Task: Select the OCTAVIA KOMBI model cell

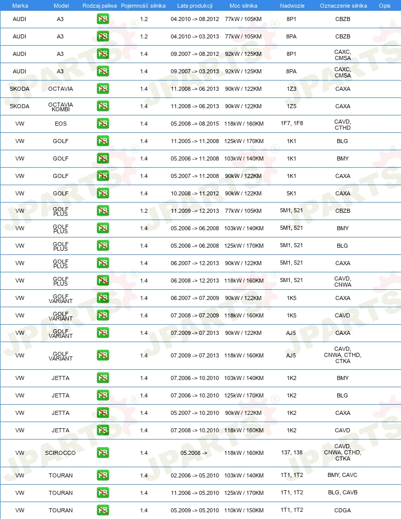Action: click(61, 107)
